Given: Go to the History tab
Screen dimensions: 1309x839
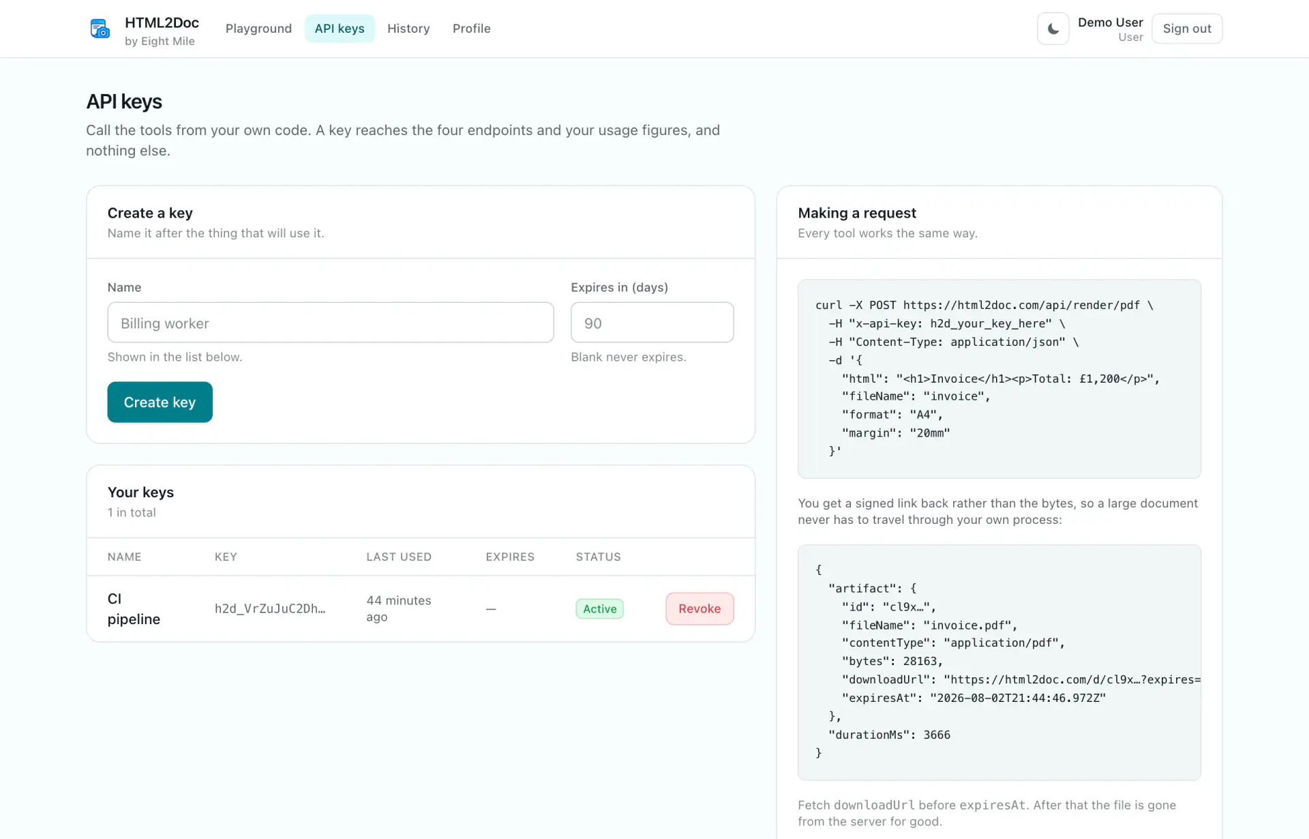Looking at the screenshot, I should click(x=408, y=29).
